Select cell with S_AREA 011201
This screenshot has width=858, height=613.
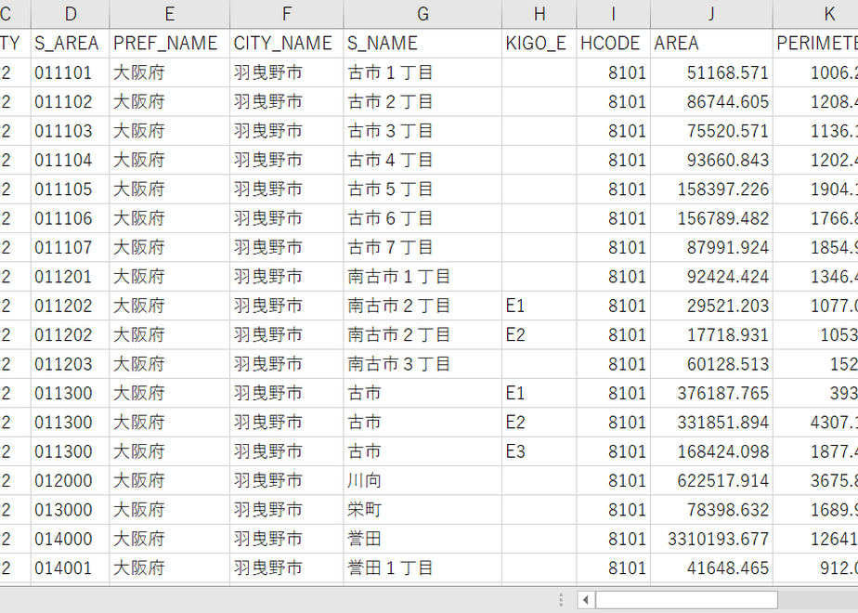click(70, 277)
